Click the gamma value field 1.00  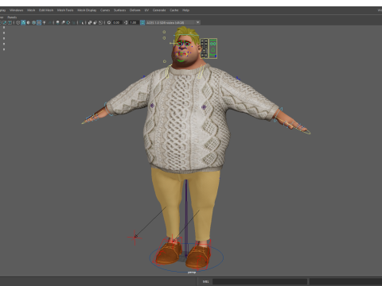134,22
